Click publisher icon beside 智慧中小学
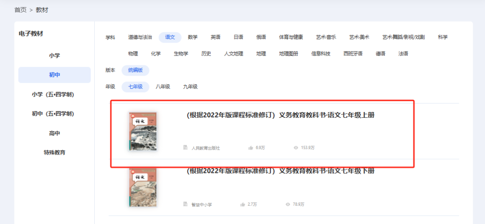 pos(185,204)
